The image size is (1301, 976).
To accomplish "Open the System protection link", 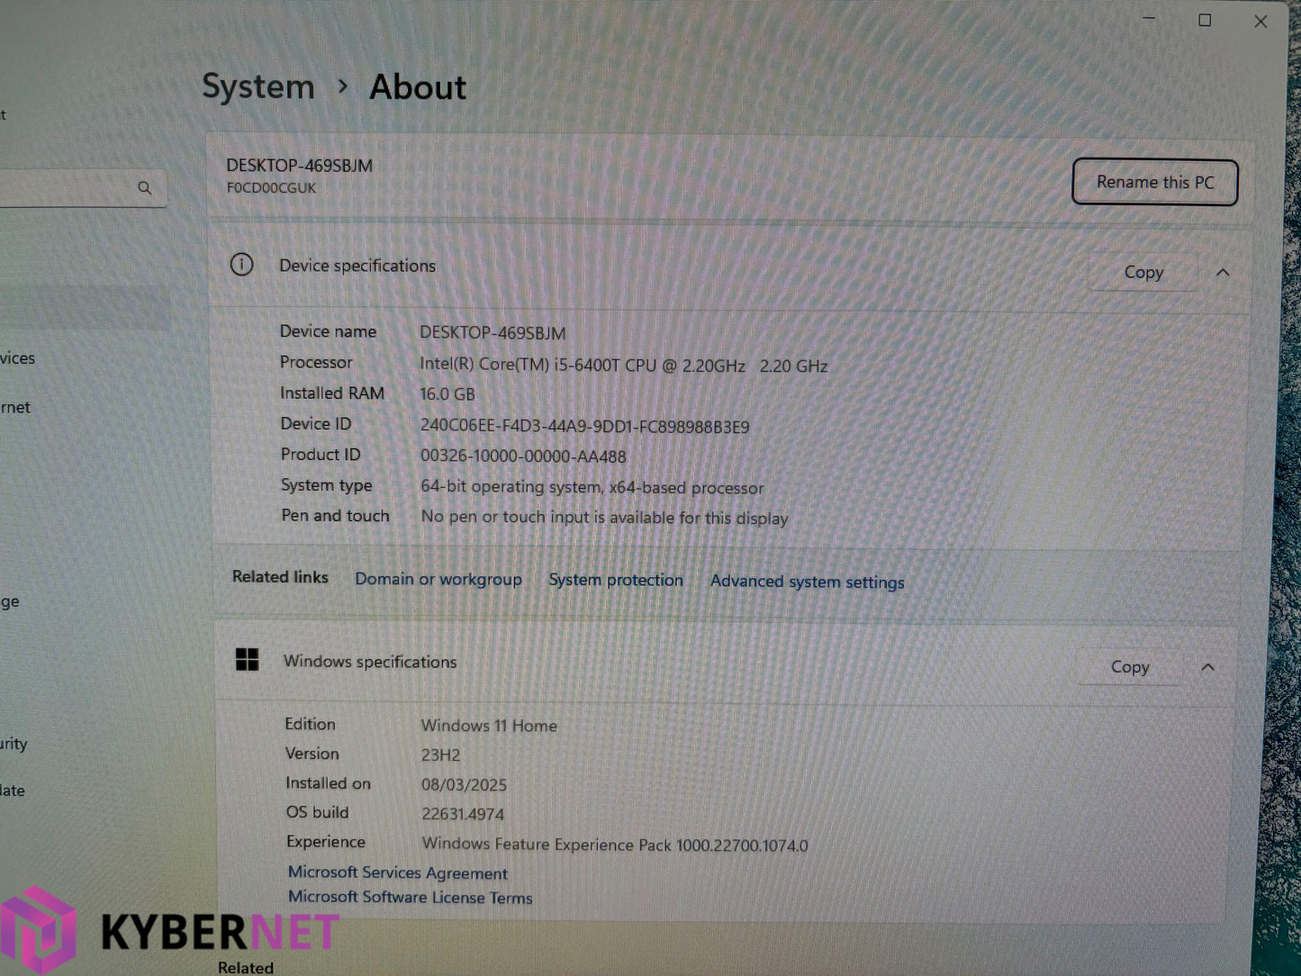I will (x=616, y=580).
